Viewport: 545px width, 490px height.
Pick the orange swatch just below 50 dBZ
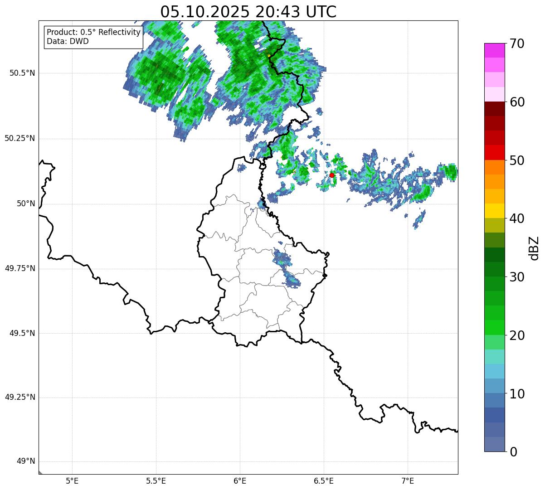(x=495, y=167)
